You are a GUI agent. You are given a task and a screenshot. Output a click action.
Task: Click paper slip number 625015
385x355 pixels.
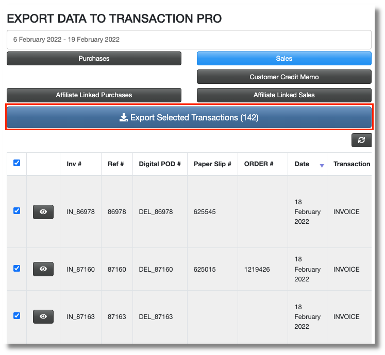click(x=205, y=270)
